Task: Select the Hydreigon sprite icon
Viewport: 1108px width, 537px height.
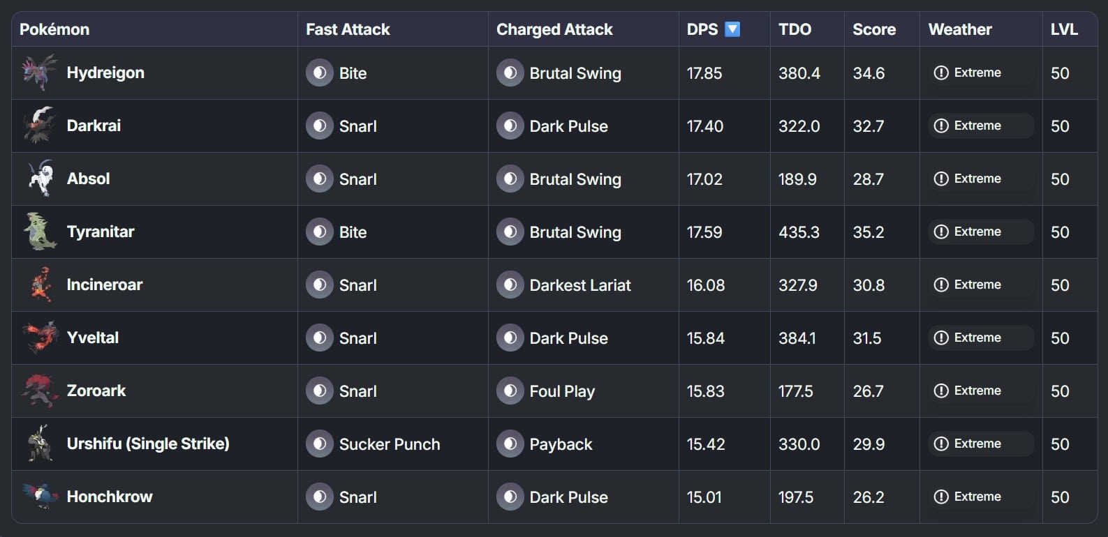Action: coord(40,73)
